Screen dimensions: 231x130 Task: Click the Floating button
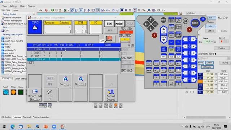point(222,48)
